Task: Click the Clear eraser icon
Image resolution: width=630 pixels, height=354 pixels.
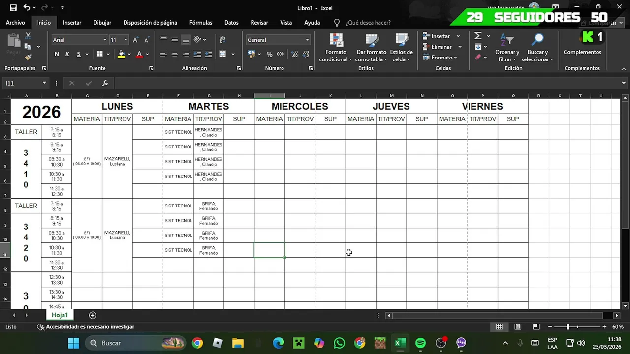Action: [x=478, y=57]
